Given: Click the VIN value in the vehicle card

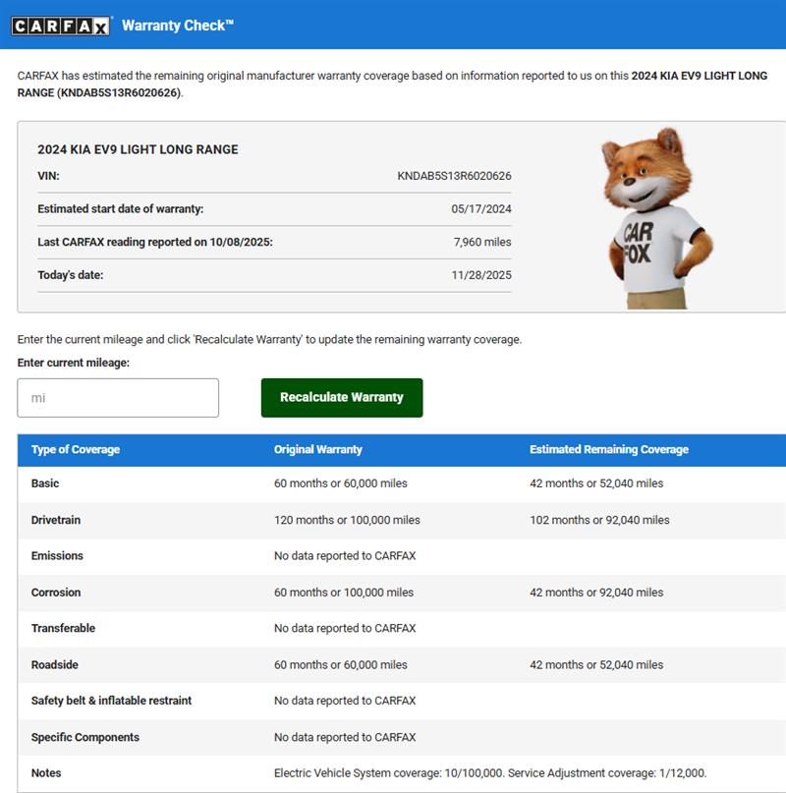Looking at the screenshot, I should point(454,176).
